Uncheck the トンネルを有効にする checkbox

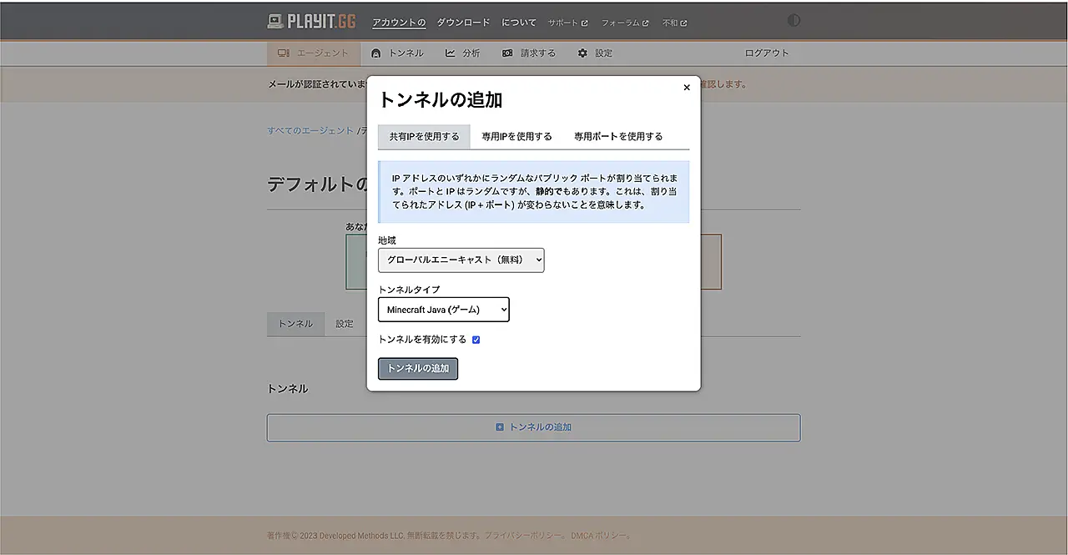[x=476, y=340]
